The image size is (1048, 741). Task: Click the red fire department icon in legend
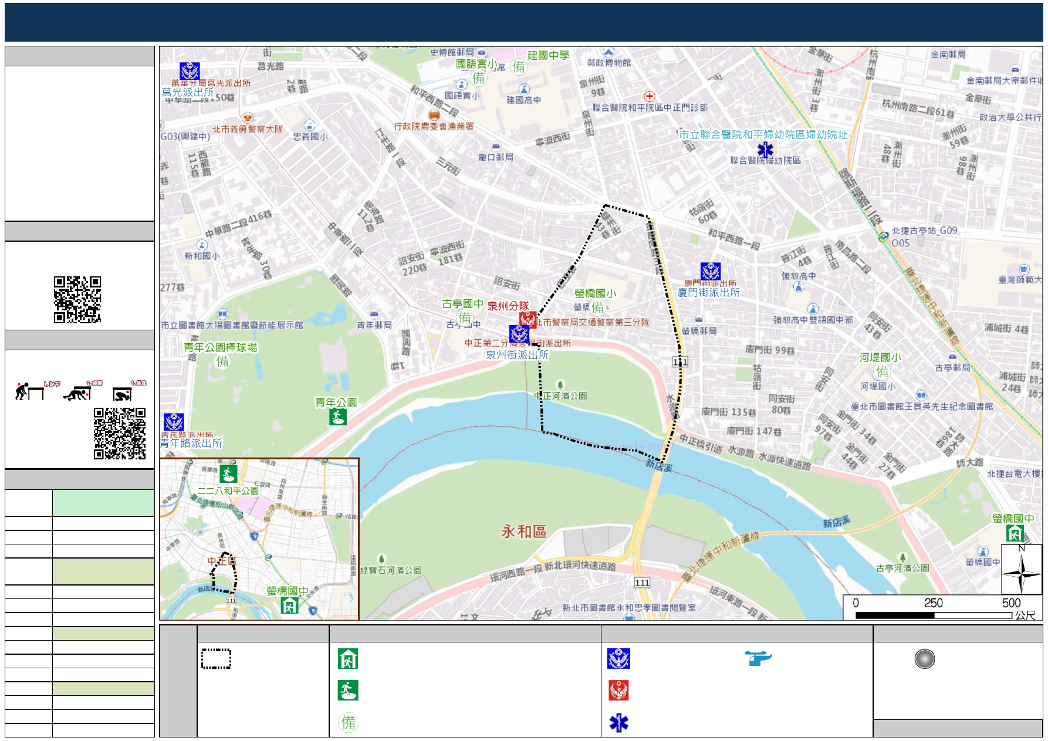click(618, 691)
